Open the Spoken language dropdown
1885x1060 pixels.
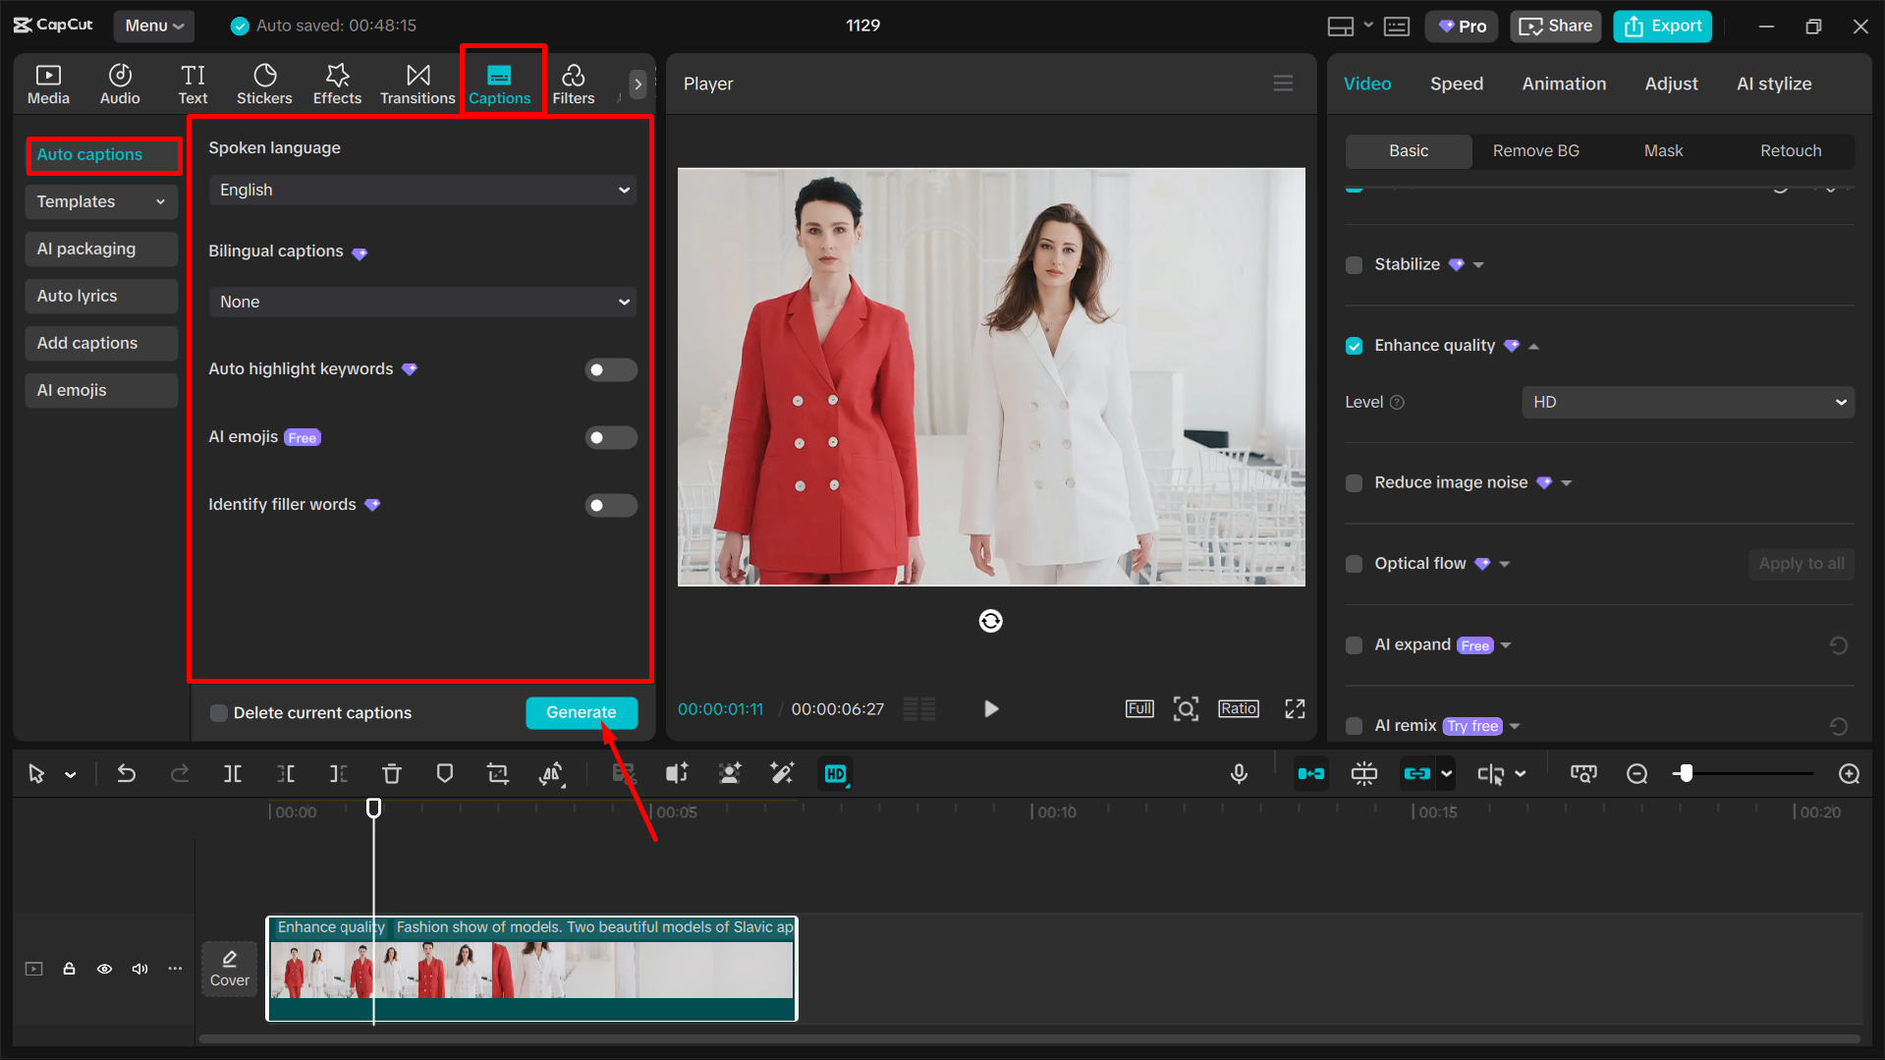pyautogui.click(x=421, y=190)
